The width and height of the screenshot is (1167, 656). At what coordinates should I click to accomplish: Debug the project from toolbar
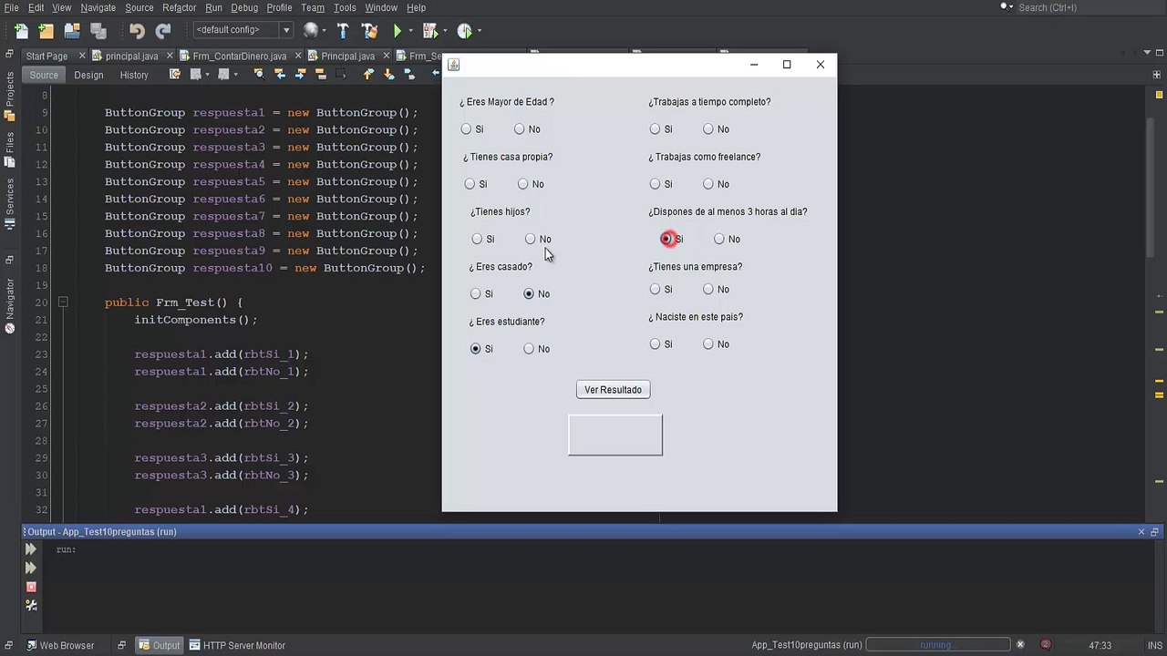[x=430, y=30]
